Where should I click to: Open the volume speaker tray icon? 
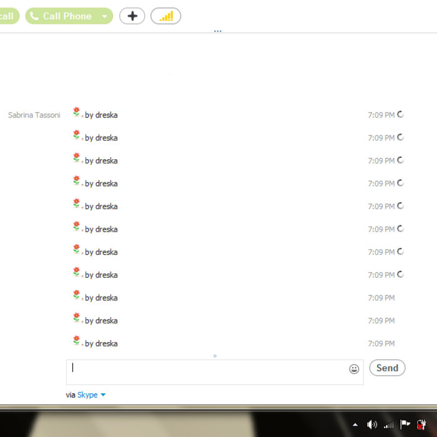[x=372, y=425]
